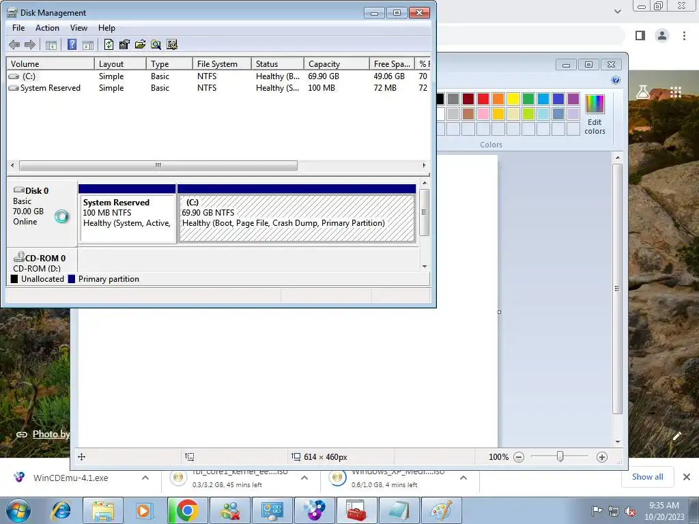This screenshot has height=524, width=699.
Task: Sort by the File System column header
Action: click(x=222, y=63)
